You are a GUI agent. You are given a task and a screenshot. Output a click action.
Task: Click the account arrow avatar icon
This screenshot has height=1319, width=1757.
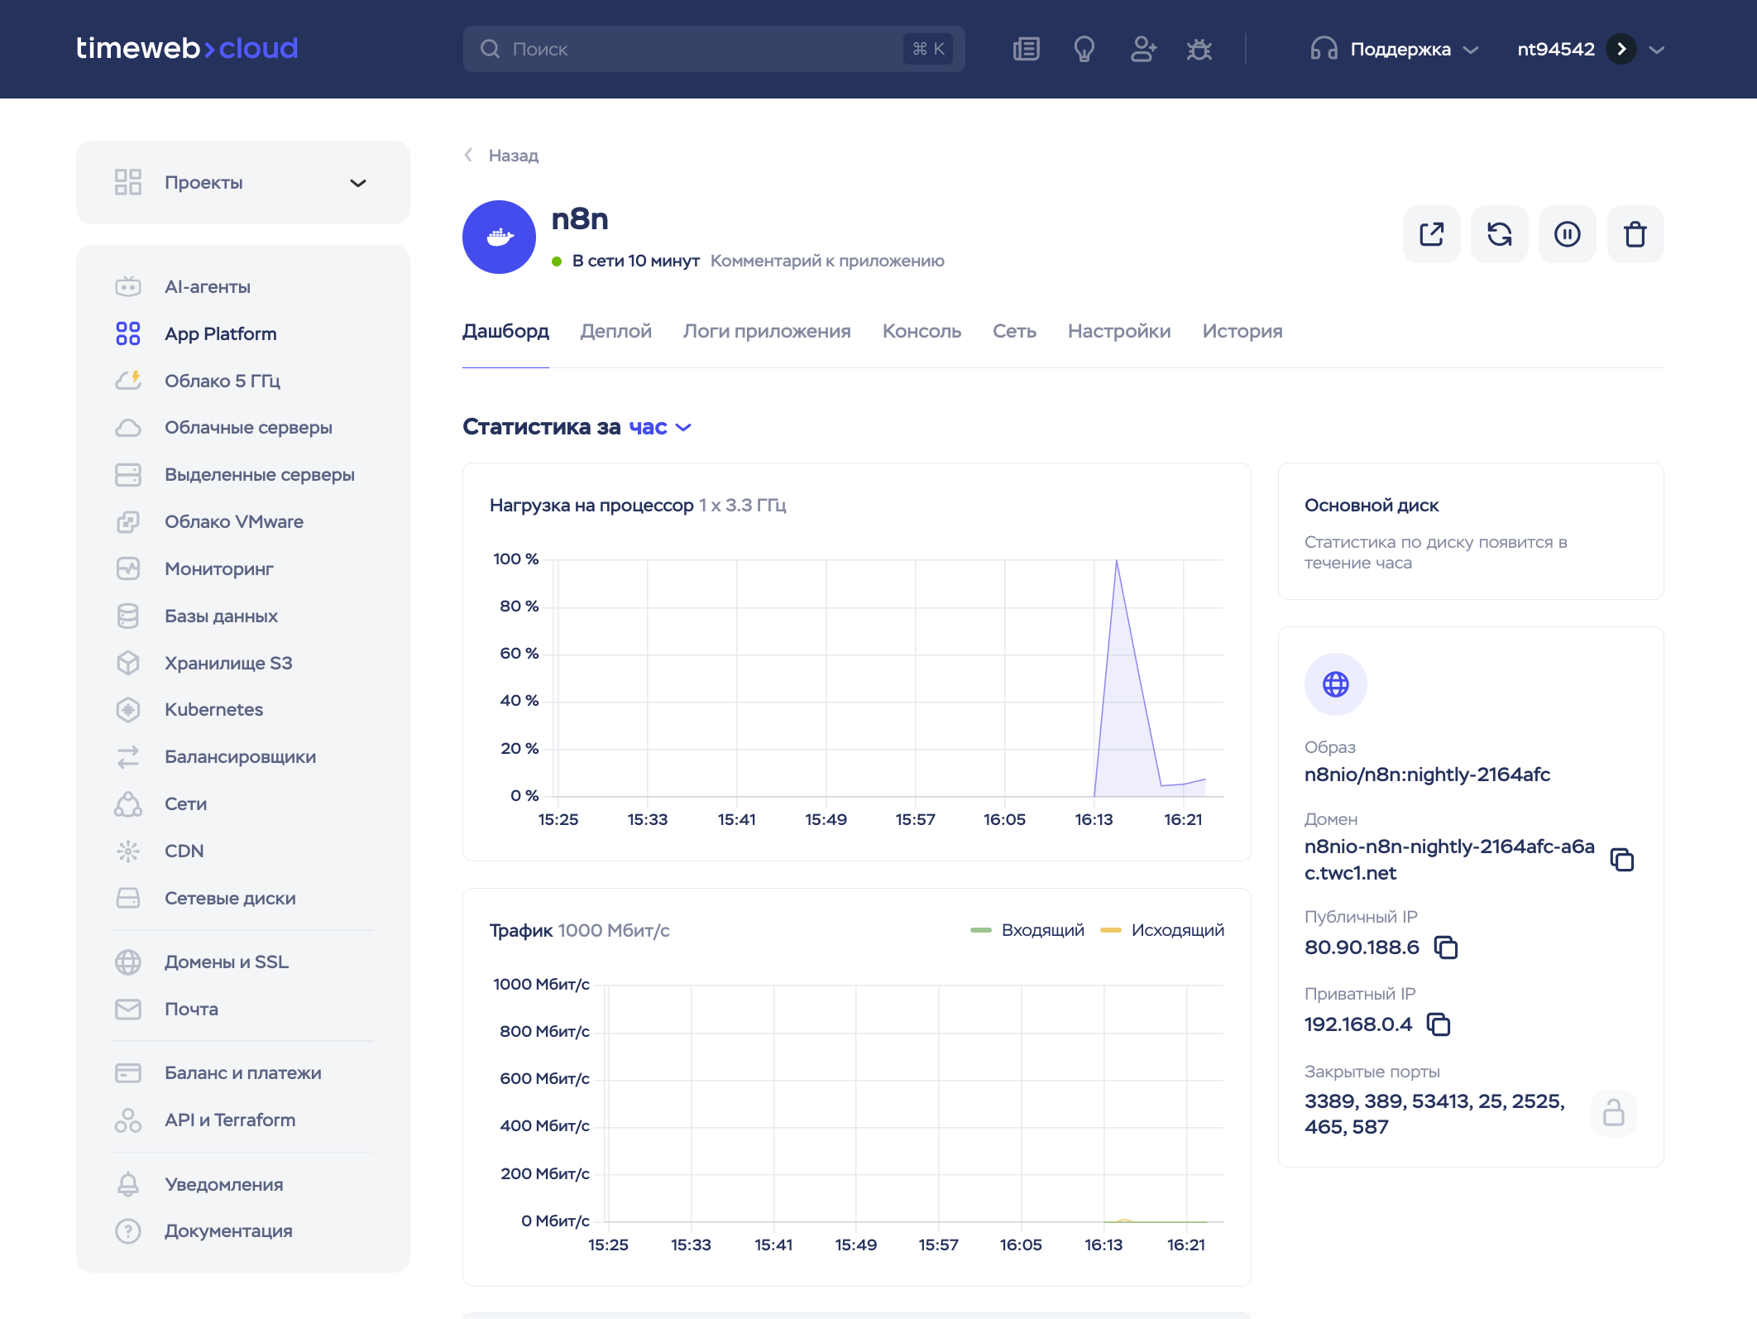click(1621, 50)
